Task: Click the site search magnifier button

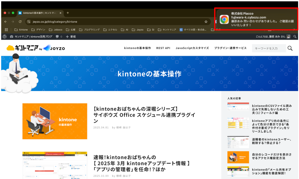Action: pos(290,48)
